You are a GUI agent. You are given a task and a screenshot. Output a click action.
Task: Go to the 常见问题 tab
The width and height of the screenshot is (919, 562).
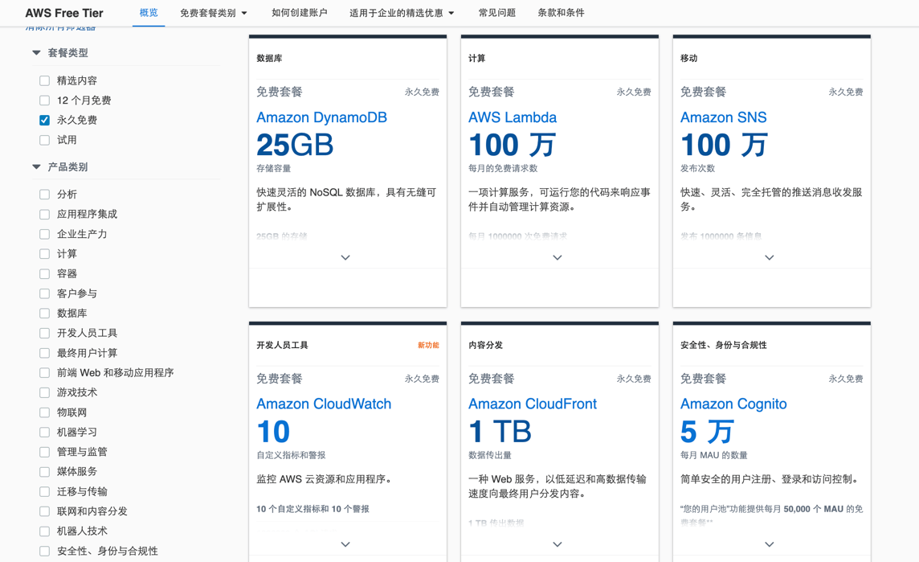coord(496,13)
